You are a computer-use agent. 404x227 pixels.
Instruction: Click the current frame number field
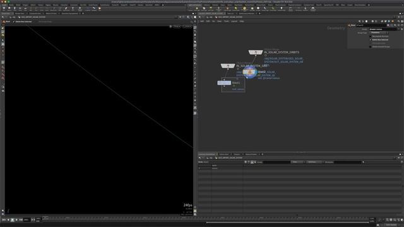tap(27, 220)
